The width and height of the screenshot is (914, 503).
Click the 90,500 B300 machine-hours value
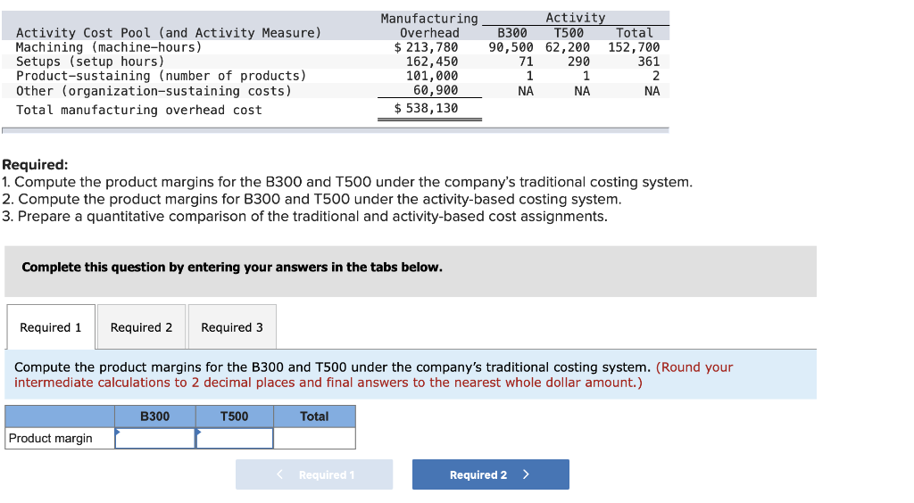coord(511,47)
